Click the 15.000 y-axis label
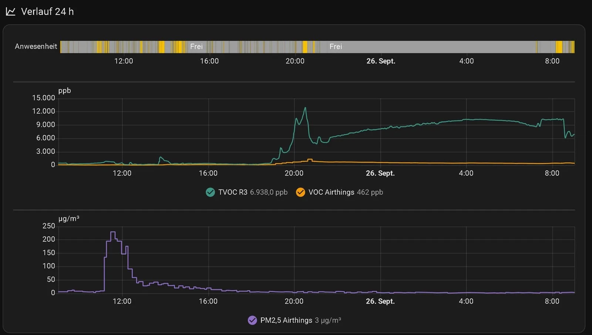This screenshot has width=592, height=335. click(44, 98)
